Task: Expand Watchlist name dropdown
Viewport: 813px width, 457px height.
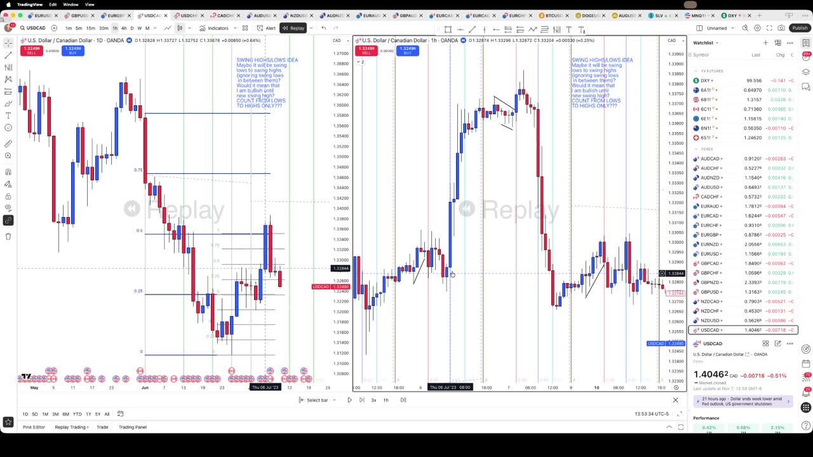Action: tap(706, 43)
